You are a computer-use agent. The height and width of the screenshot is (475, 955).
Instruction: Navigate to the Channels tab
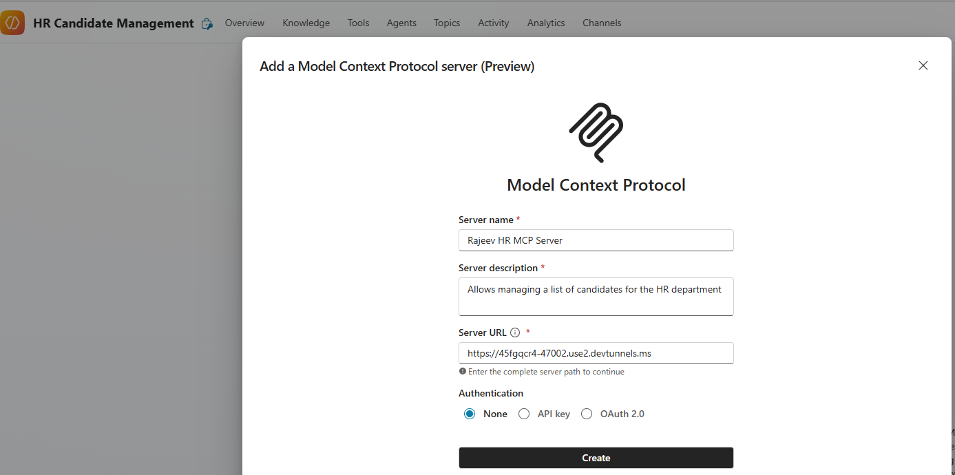[602, 23]
